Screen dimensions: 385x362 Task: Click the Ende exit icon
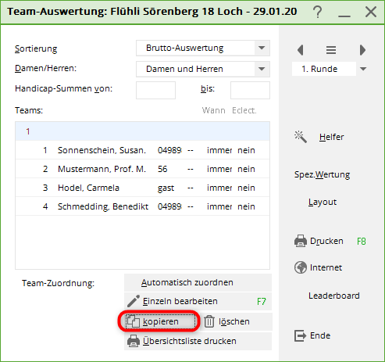coord(300,335)
